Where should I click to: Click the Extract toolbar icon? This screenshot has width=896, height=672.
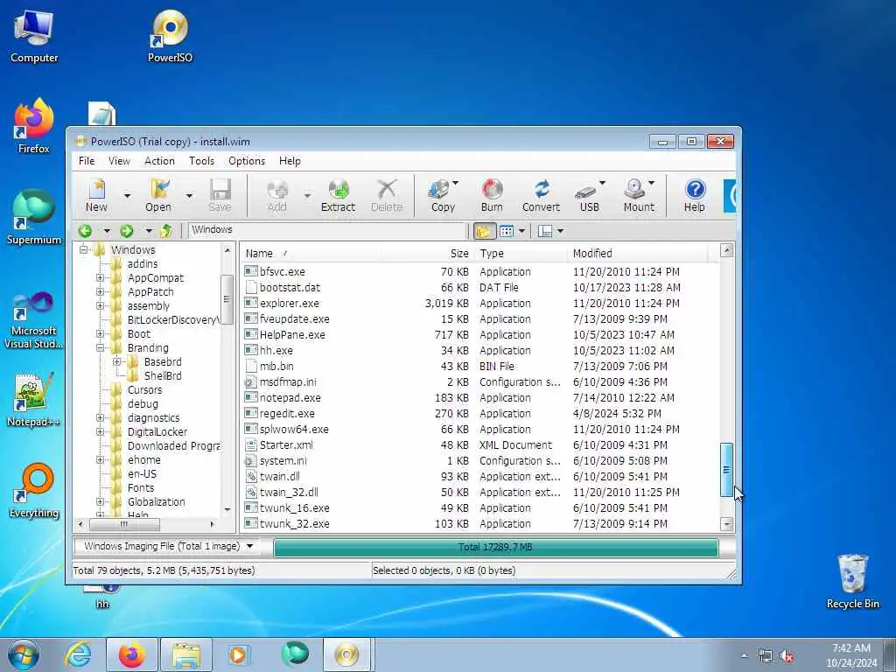pos(338,195)
